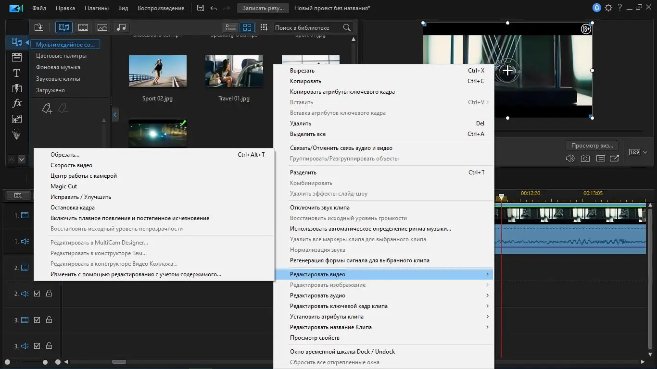The image size is (657, 369).
Task: Open the Воспроизведение menu
Action: point(161,8)
